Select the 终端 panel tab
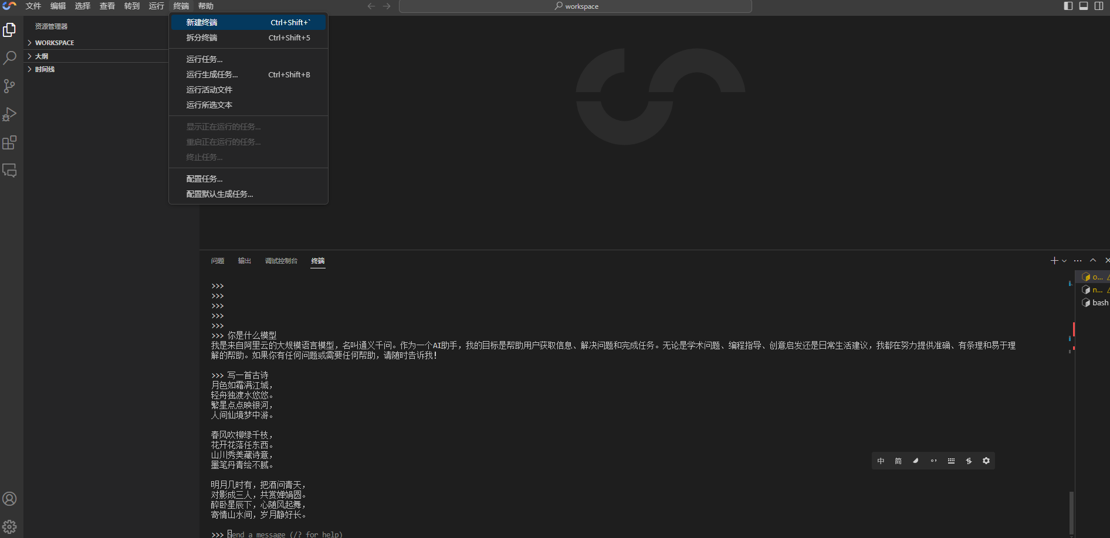The width and height of the screenshot is (1110, 538). point(318,261)
